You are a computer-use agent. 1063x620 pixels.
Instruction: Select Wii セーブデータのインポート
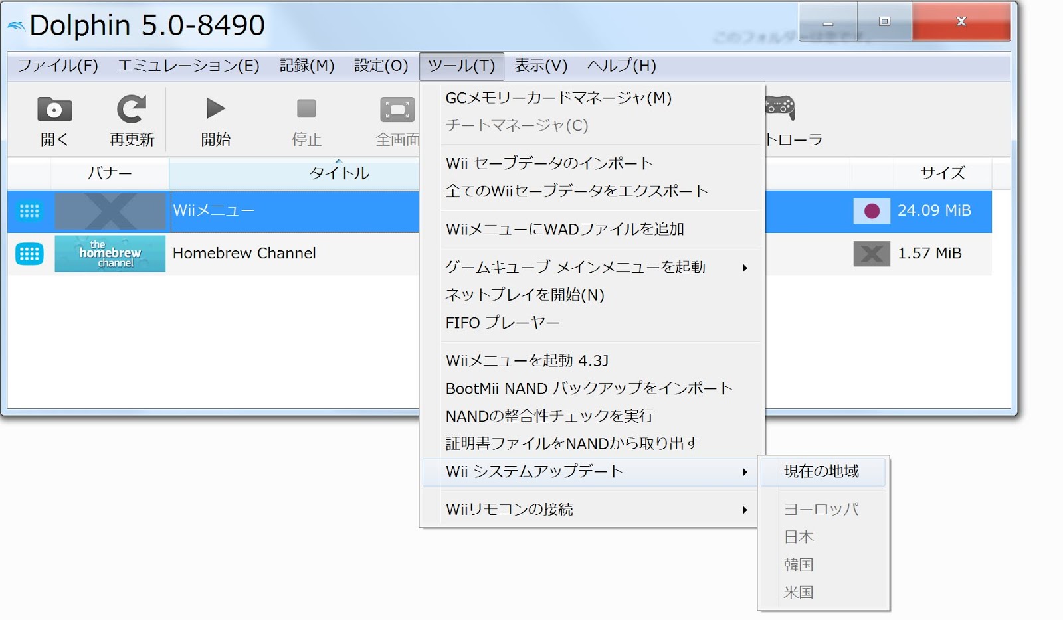(592, 163)
